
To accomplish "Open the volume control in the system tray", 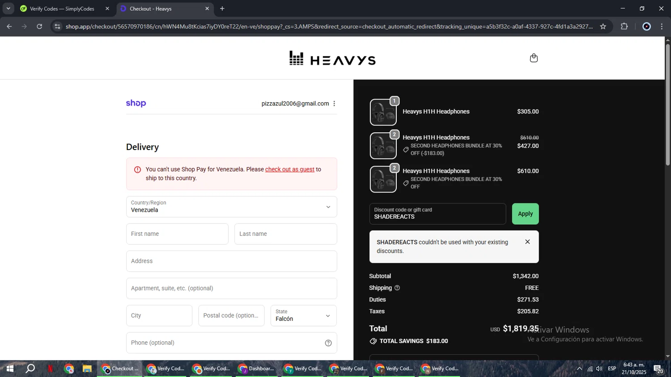I will 599,369.
